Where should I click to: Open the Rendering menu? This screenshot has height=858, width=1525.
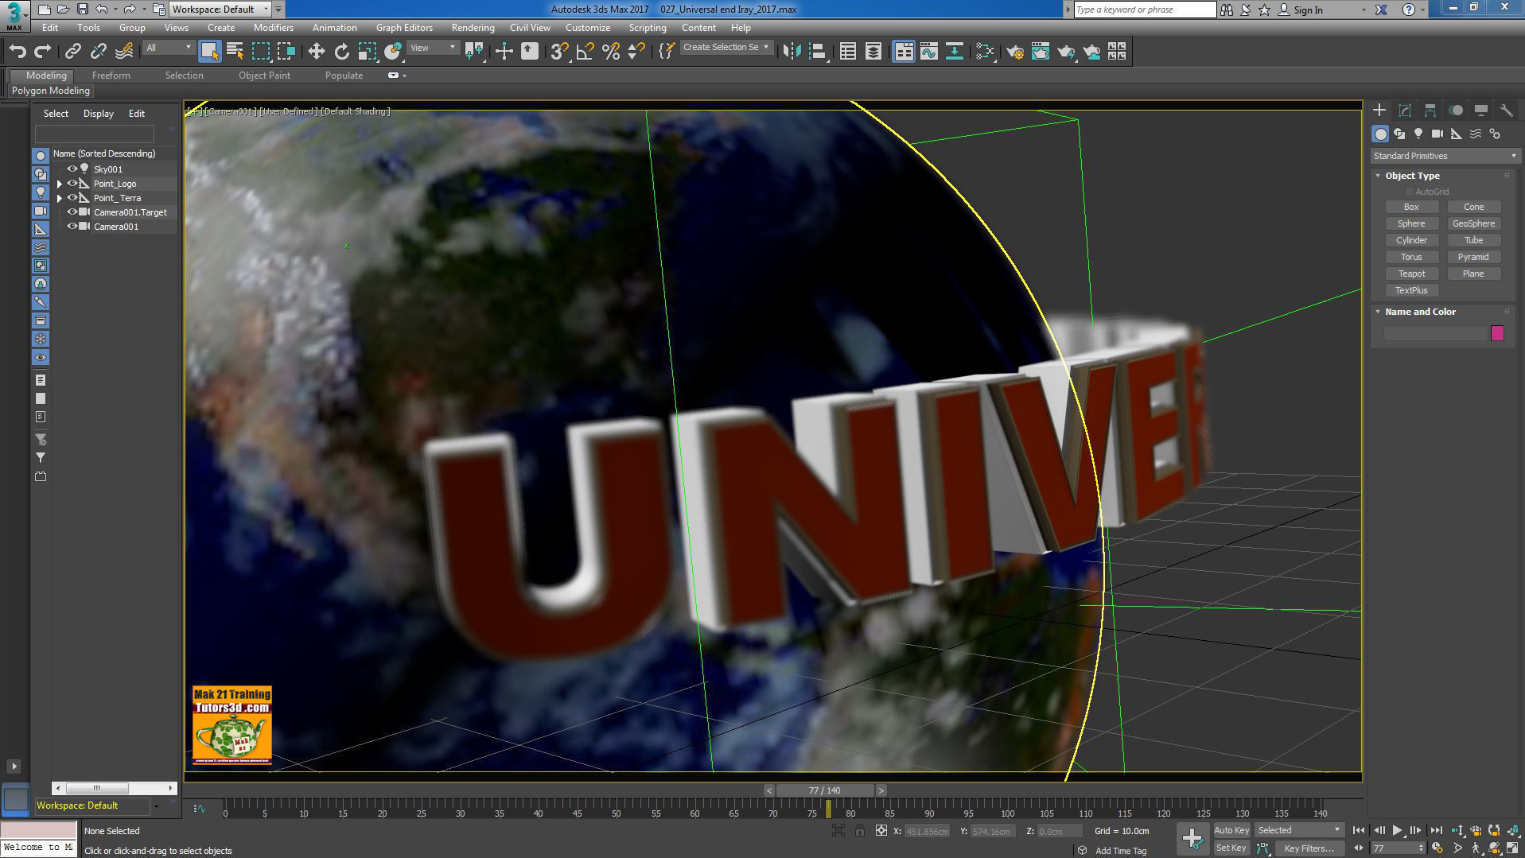coord(473,28)
